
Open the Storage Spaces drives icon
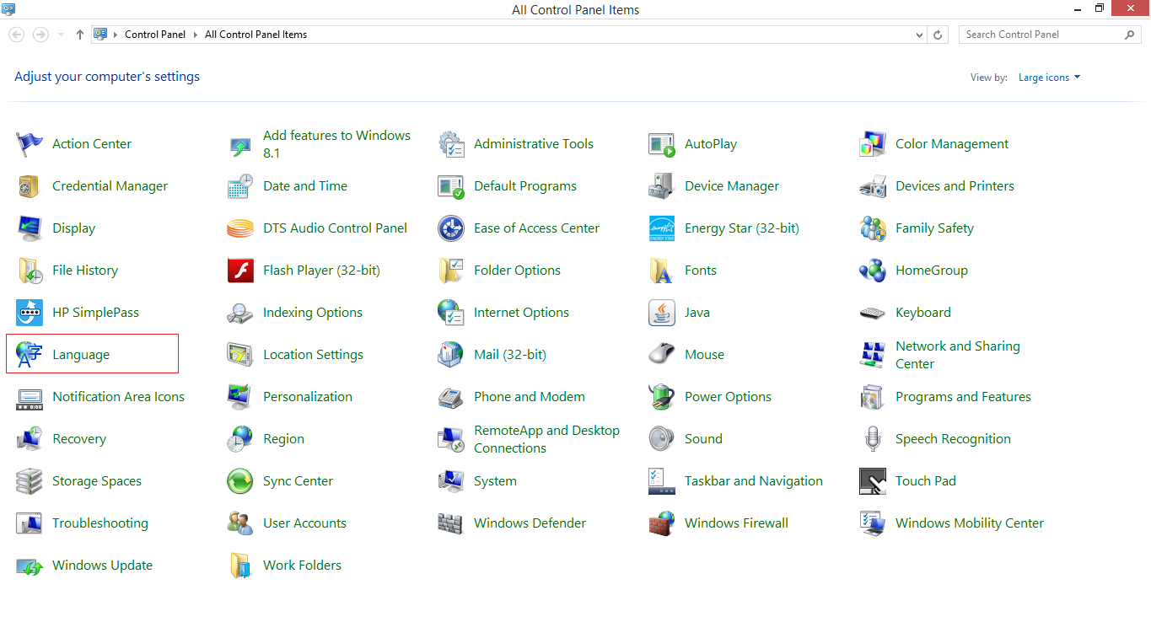pyautogui.click(x=30, y=481)
